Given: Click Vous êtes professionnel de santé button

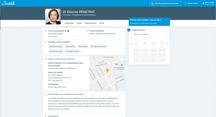Looking at the screenshot, I should point(165,3).
